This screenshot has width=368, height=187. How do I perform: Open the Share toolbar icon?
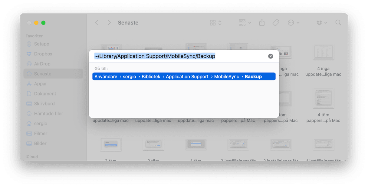point(262,23)
